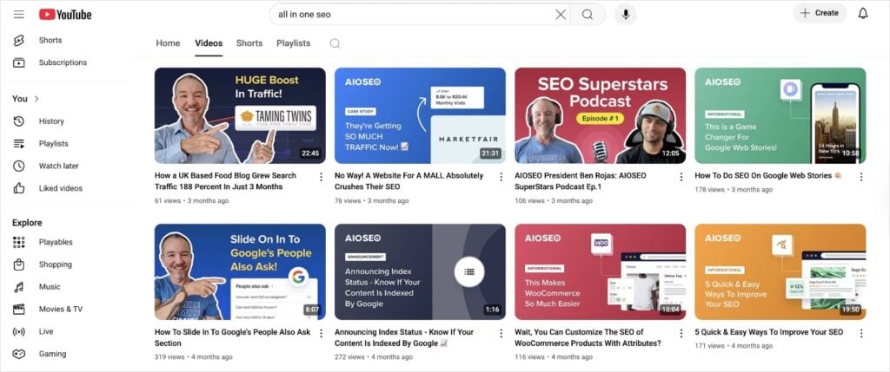This screenshot has height=372, width=890.
Task: Open the Taming Twins HUGE Boost thumbnail
Action: (240, 115)
